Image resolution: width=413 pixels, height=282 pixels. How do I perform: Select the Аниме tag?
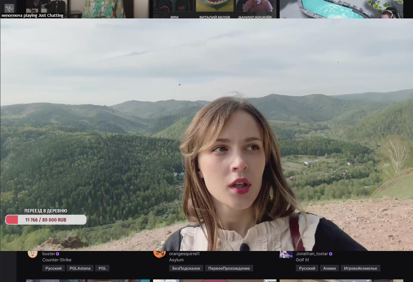(x=329, y=268)
